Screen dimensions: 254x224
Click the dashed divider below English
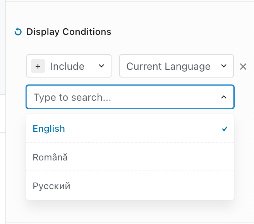[x=130, y=142]
